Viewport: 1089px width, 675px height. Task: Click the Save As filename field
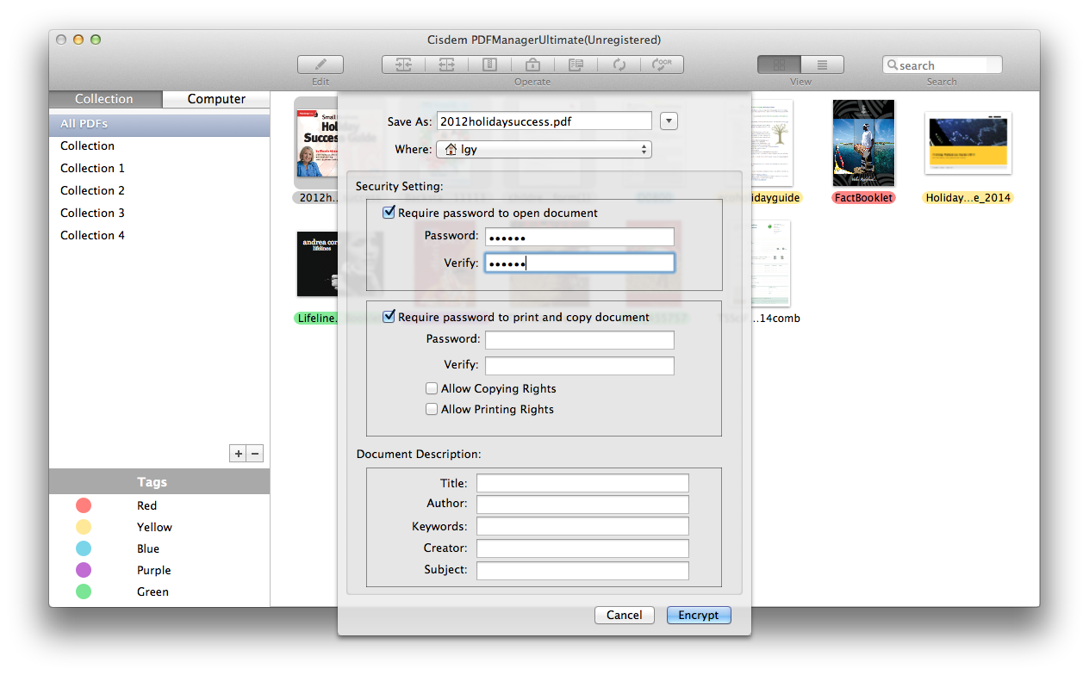pyautogui.click(x=544, y=121)
